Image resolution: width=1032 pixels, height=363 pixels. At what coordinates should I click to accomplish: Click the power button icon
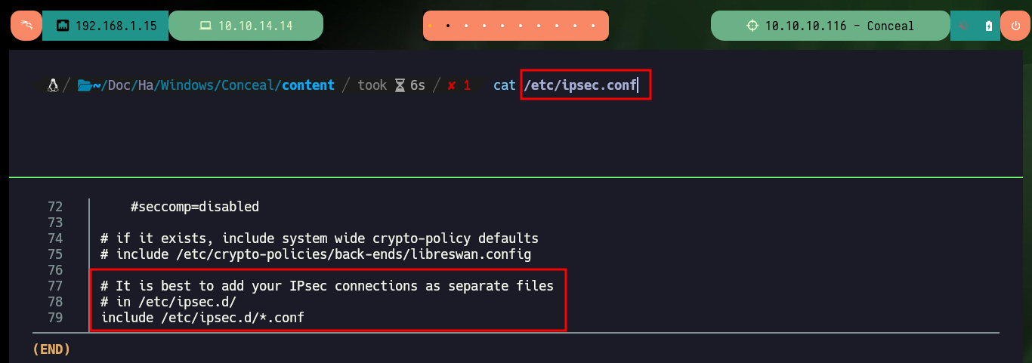coord(1015,26)
